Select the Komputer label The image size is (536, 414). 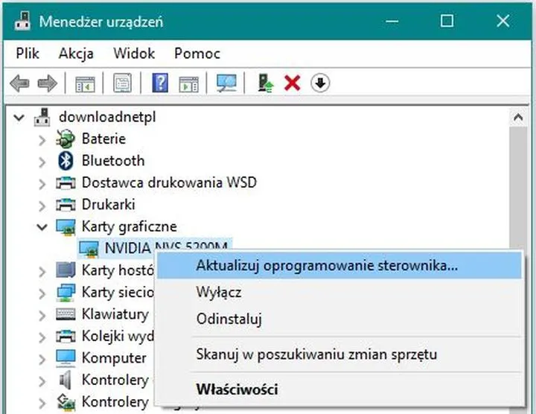point(114,358)
